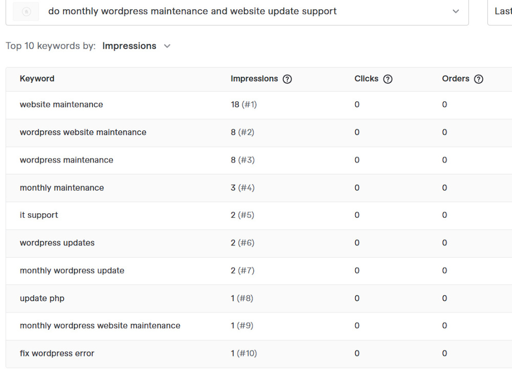Expand the gig selector chevron arrow

point(456,11)
